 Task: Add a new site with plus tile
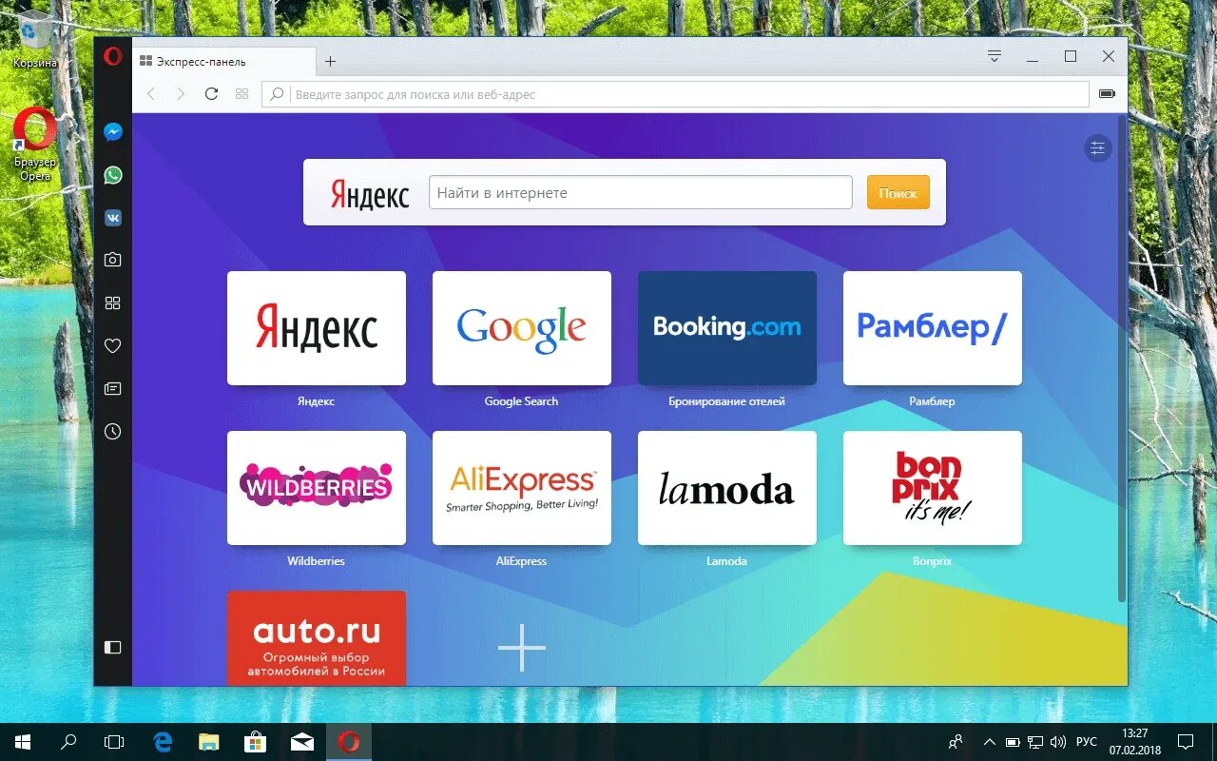522,648
